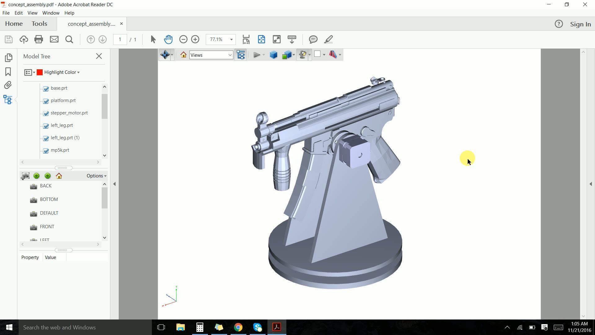Image resolution: width=595 pixels, height=335 pixels.
Task: Click the camera view capture icon
Action: coord(25,176)
